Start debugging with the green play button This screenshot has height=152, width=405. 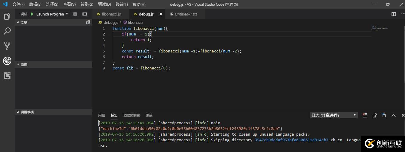point(32,14)
